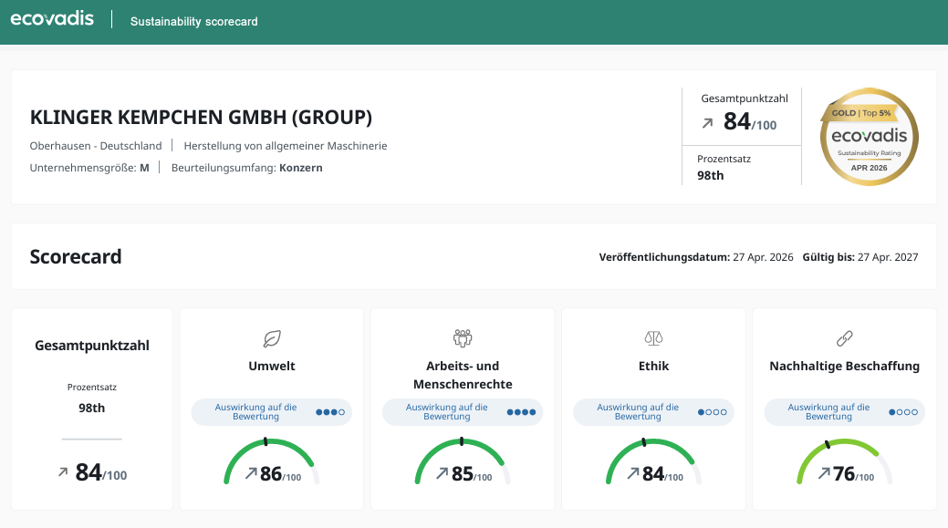
Task: Click the upward arrow next to Umwelt score 86
Action: (251, 473)
